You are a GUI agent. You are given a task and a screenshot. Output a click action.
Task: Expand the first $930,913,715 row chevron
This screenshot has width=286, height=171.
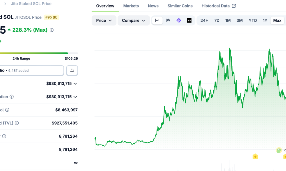75,84
